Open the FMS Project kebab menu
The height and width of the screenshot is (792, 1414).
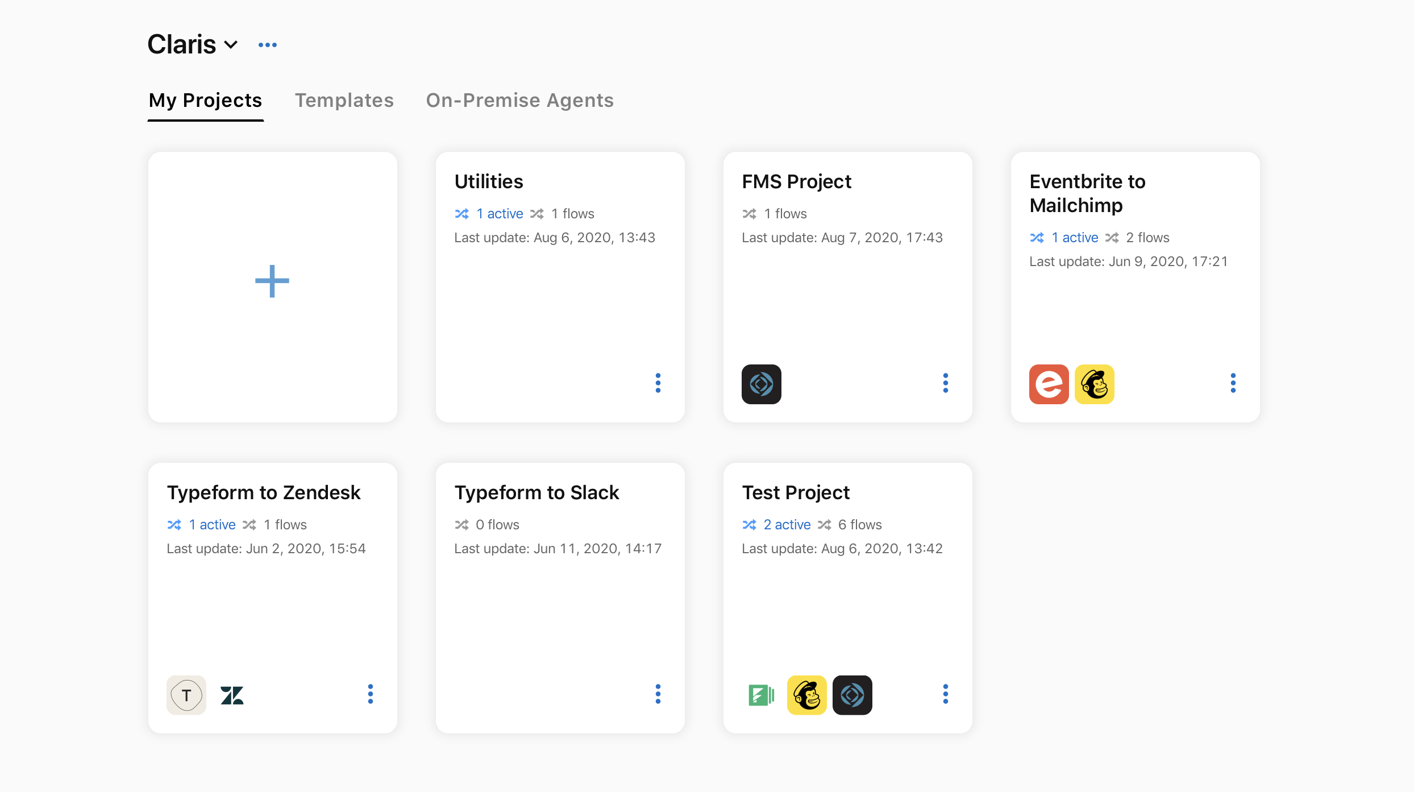[945, 383]
